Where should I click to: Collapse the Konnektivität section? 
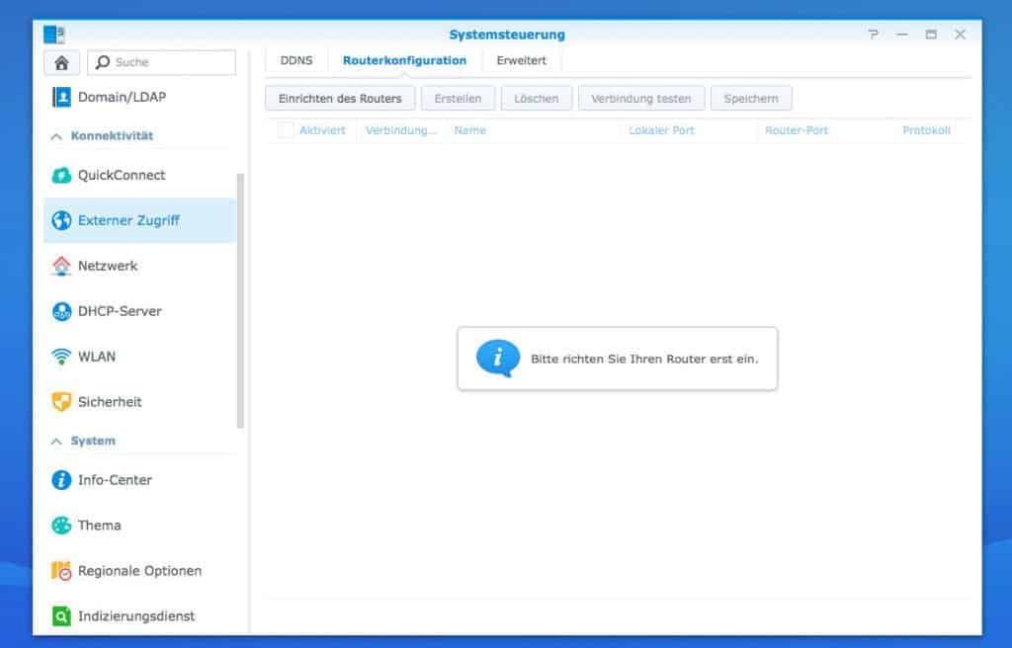(x=56, y=136)
